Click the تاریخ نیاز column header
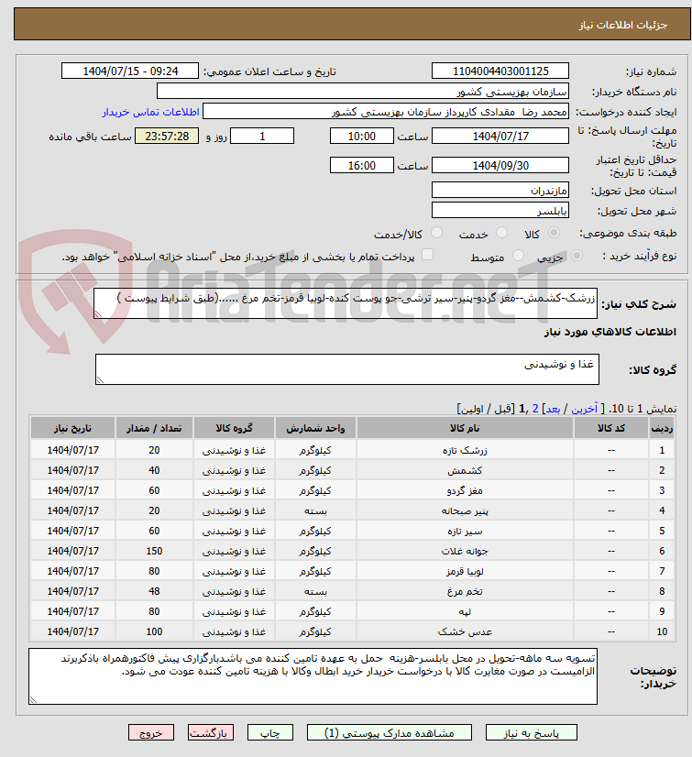The image size is (692, 757). coord(73,428)
